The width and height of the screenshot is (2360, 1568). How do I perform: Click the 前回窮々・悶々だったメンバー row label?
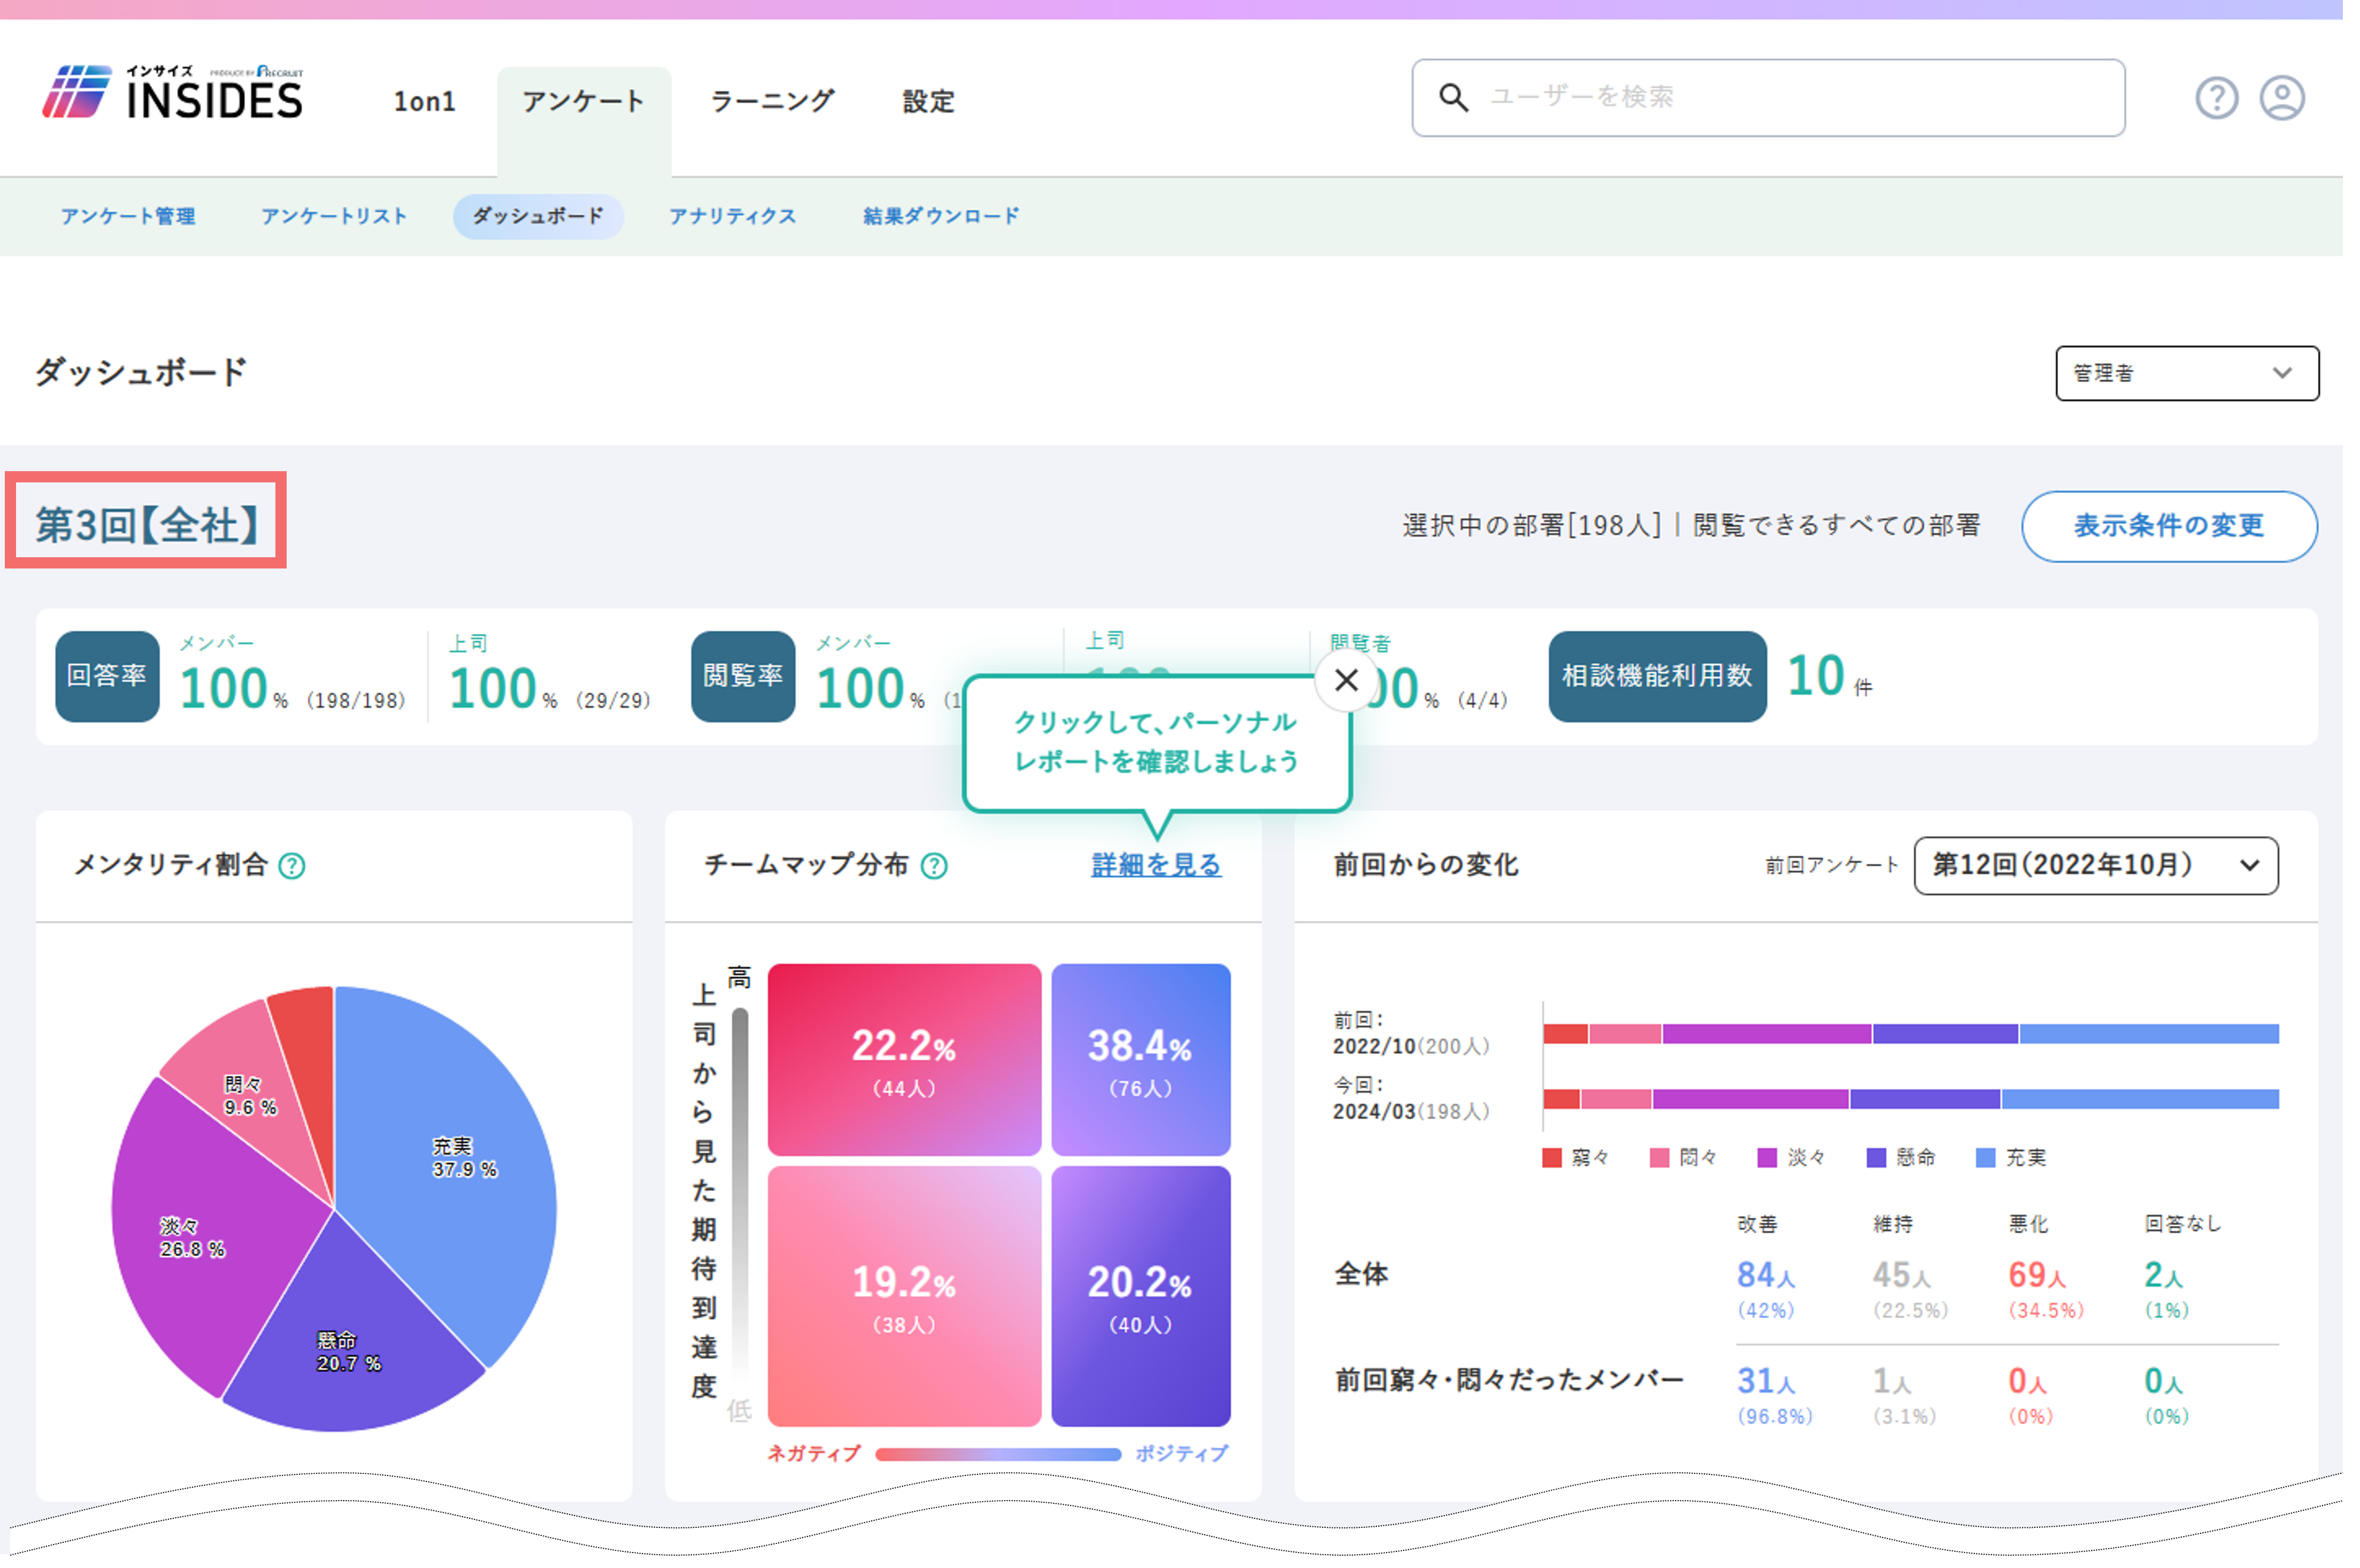(1509, 1381)
